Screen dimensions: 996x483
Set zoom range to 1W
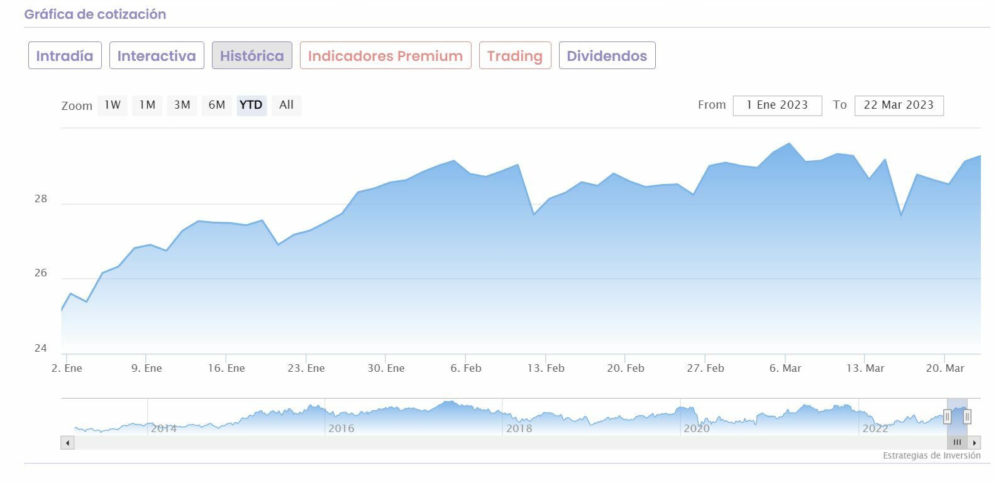(113, 105)
